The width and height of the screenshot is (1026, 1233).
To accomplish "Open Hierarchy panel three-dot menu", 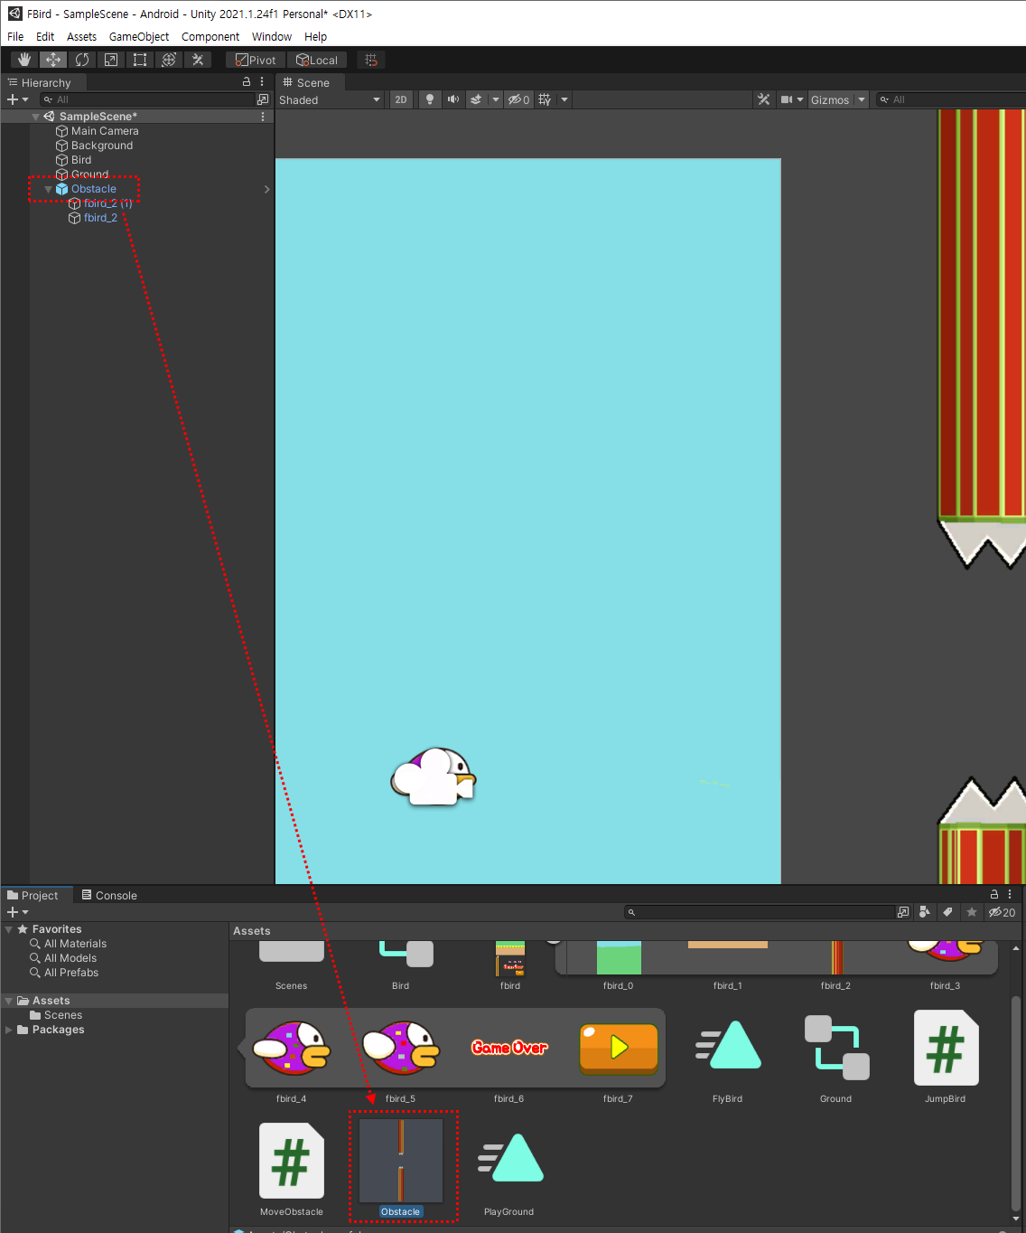I will [x=262, y=81].
